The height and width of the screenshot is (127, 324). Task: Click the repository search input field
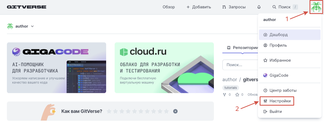[240, 65]
